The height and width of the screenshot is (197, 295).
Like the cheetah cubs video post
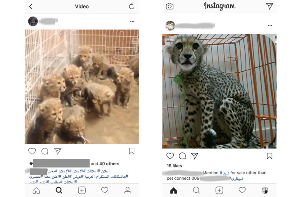coord(32,151)
